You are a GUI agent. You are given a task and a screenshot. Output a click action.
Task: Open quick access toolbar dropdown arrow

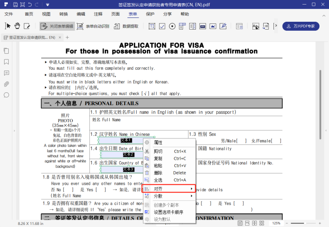click(x=48, y=5)
